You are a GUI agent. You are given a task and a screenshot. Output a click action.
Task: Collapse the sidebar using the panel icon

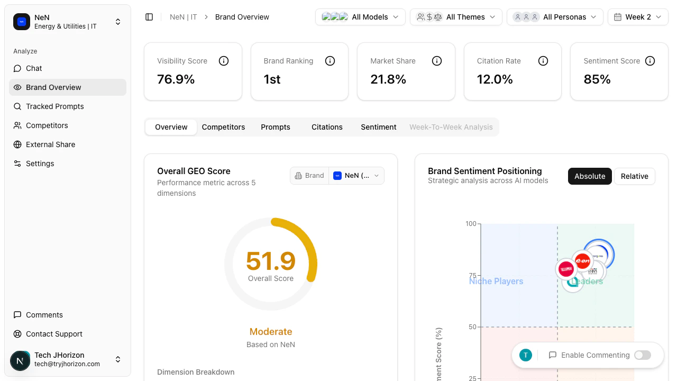[149, 16]
